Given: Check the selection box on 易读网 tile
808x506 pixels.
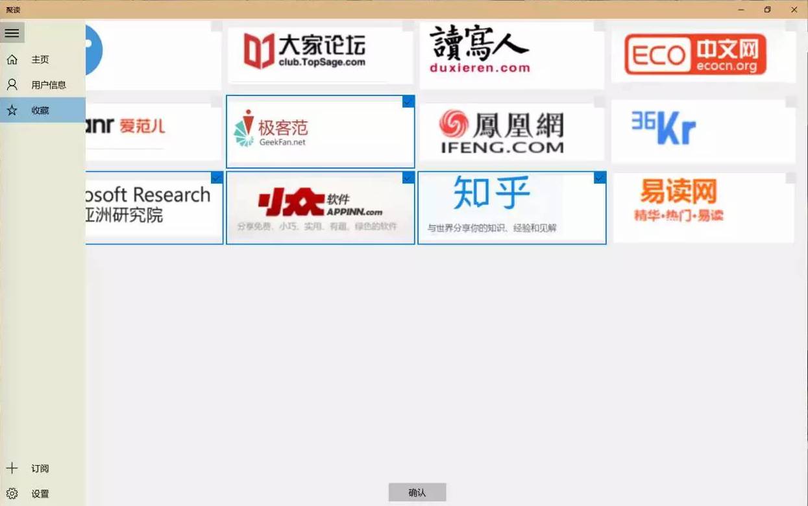Looking at the screenshot, I should coord(792,178).
